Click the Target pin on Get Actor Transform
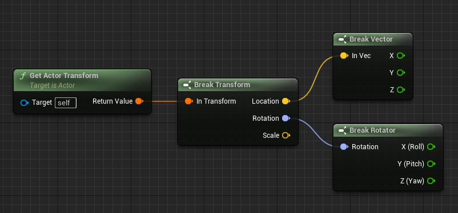The width and height of the screenshot is (458, 213). tap(25, 103)
